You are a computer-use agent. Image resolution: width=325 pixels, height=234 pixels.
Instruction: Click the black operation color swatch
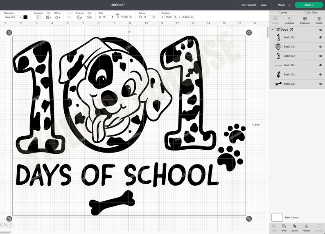[25, 18]
